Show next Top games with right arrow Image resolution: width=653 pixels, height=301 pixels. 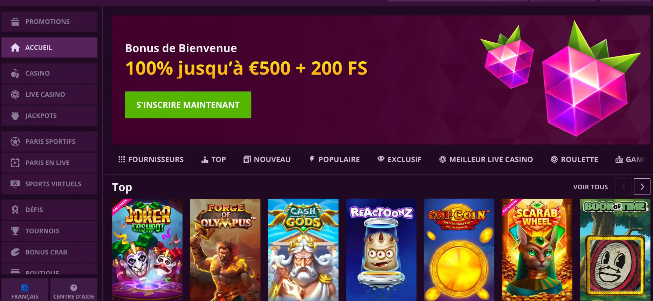click(x=642, y=187)
